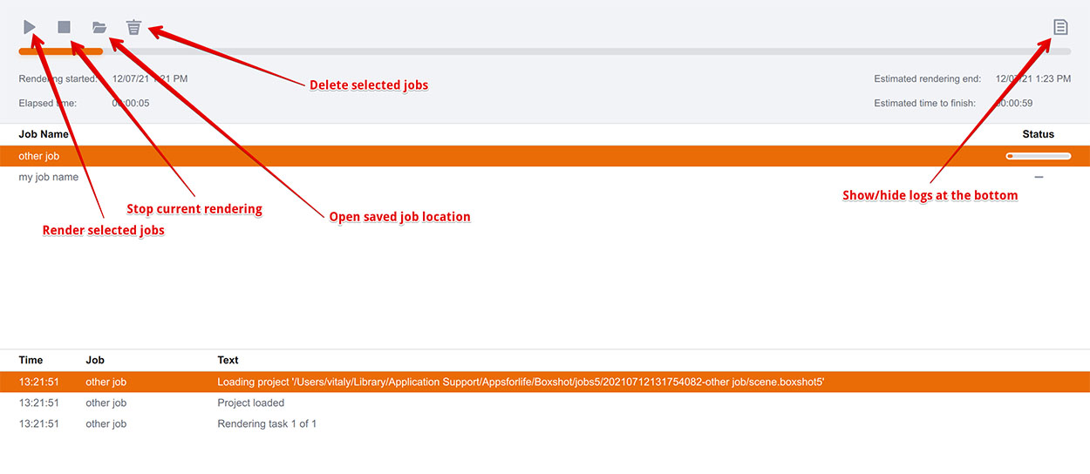This screenshot has width=1090, height=474.
Task: Click the Estimated time to finish value
Action: coord(1014,103)
